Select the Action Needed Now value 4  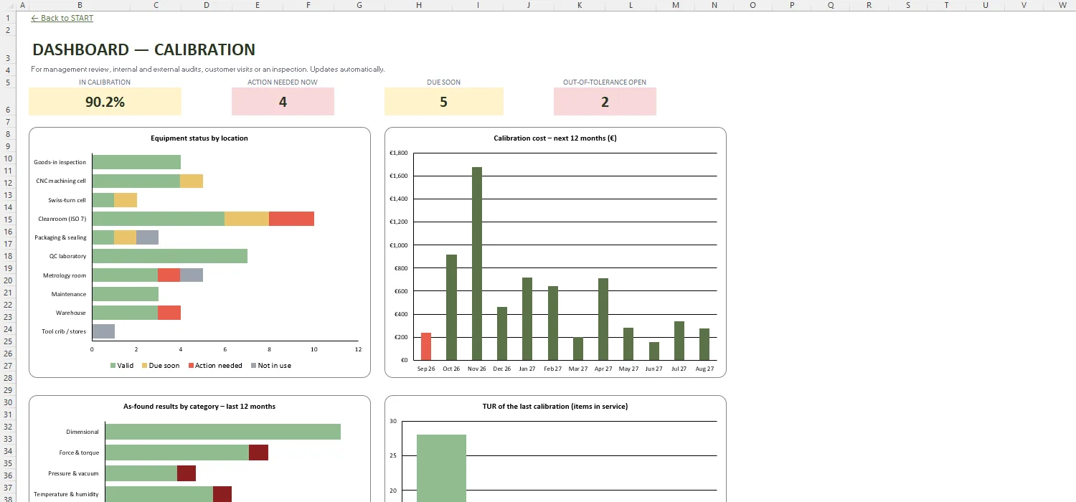(x=283, y=102)
